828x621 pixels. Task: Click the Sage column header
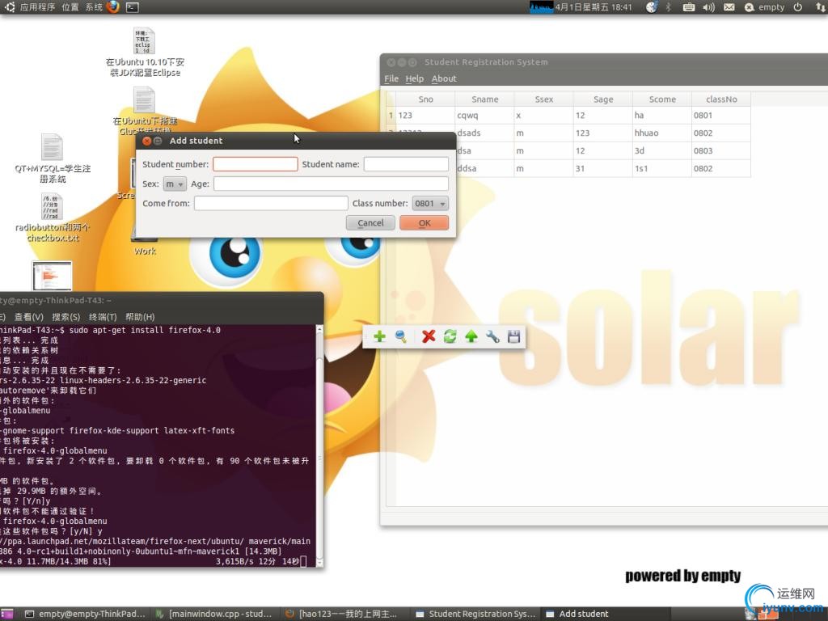pos(603,99)
